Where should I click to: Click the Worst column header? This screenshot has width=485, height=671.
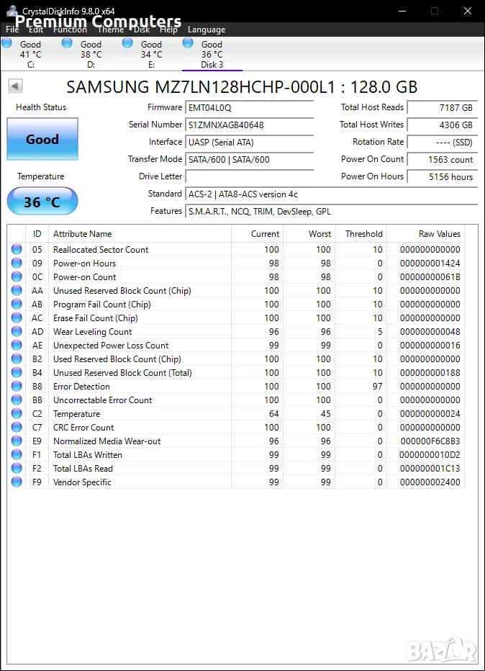coord(309,234)
